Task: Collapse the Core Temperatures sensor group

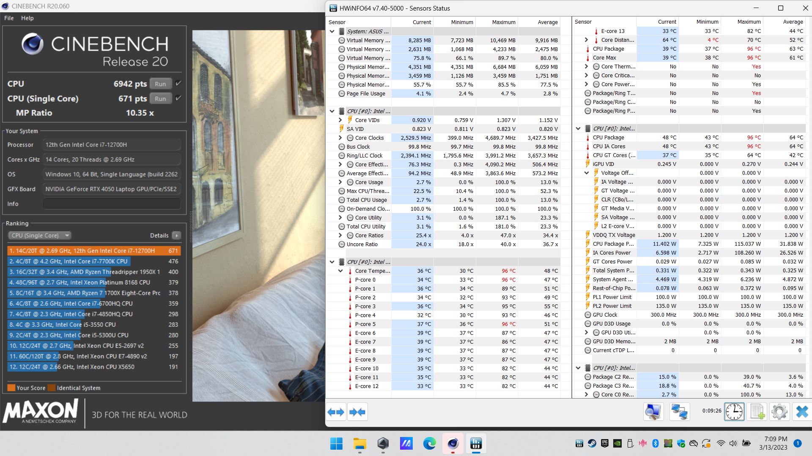Action: (340, 271)
